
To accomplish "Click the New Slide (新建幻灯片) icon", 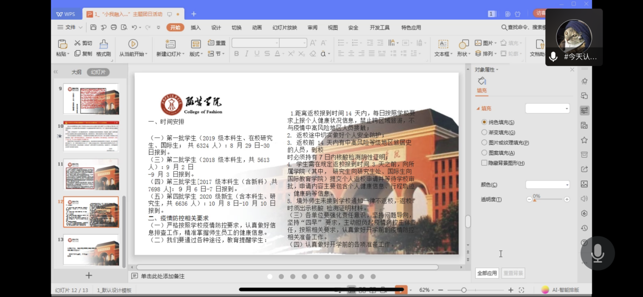I will (170, 44).
